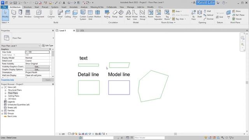Viewport: 249px width, 140px height.
Task: Expand the Select panel dropdown
Action: [5, 23]
